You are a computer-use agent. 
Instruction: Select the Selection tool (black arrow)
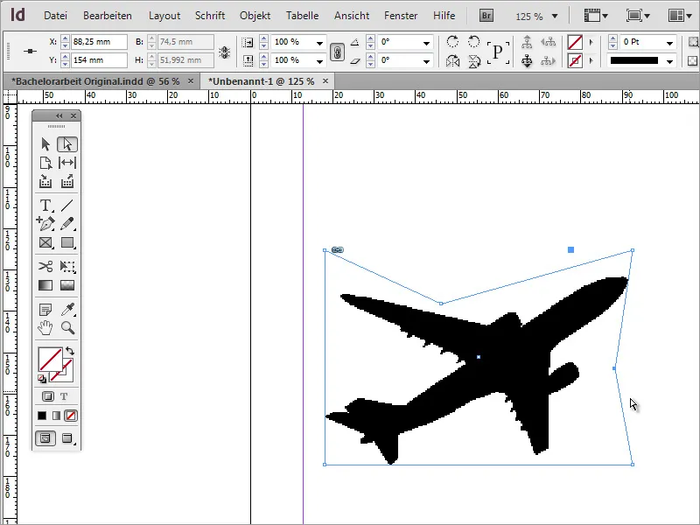click(45, 144)
